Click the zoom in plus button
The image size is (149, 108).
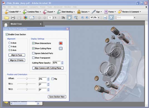click(x=87, y=17)
